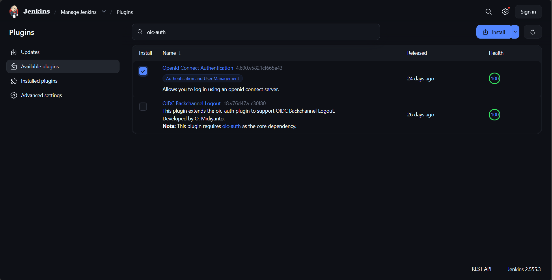Click the Jenkins title text
This screenshot has width=552, height=280.
point(37,12)
